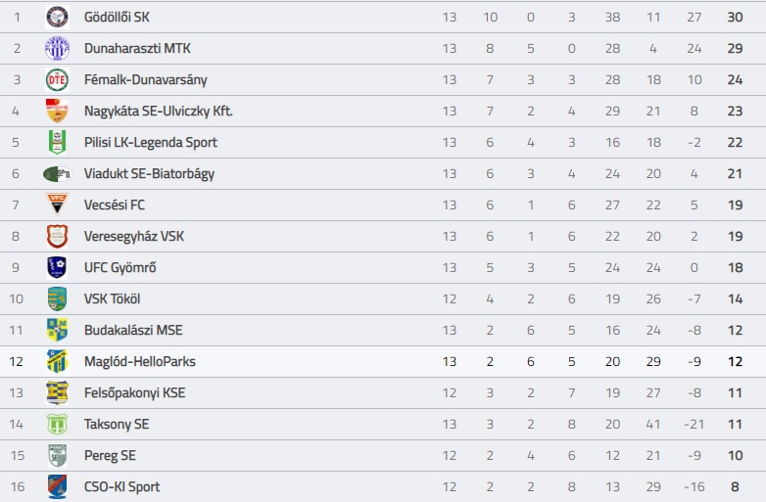Screen dimensions: 766x502
Task: Click the Pilisi LK green shield logo
Action: [57, 142]
